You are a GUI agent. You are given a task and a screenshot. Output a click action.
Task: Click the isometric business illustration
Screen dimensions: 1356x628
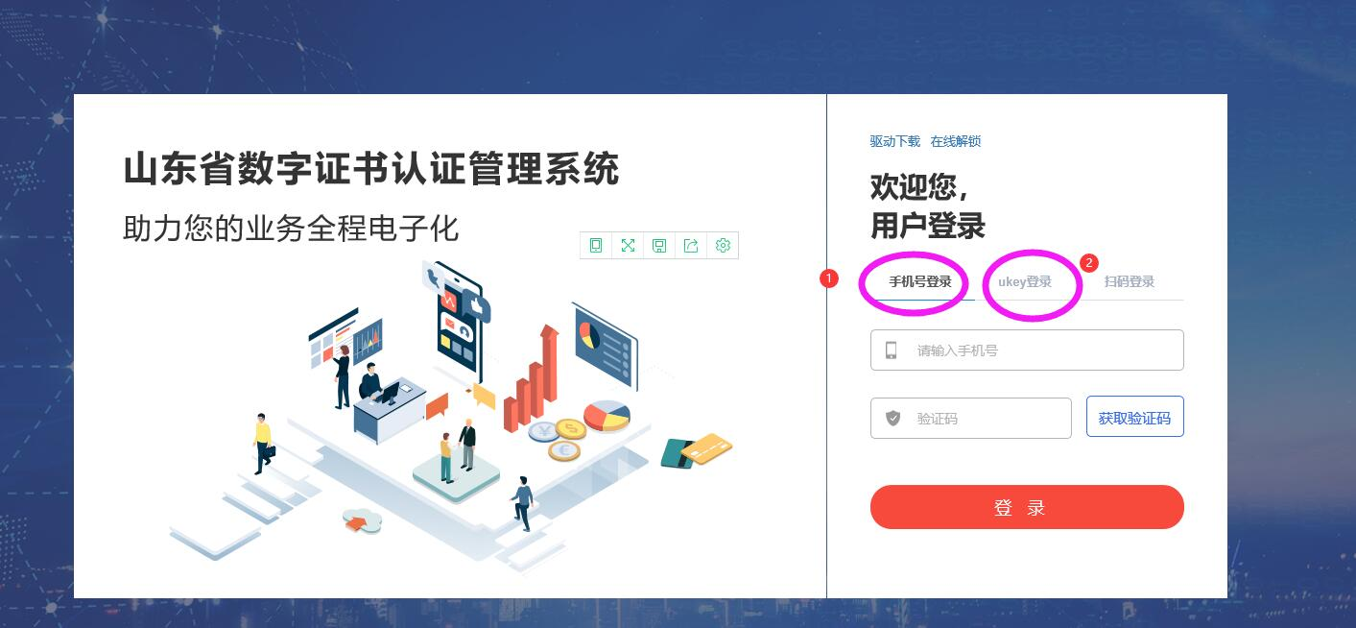451,413
